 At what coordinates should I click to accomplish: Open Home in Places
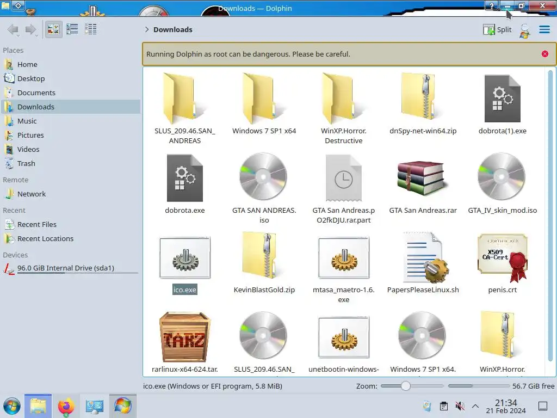click(x=71, y=64)
